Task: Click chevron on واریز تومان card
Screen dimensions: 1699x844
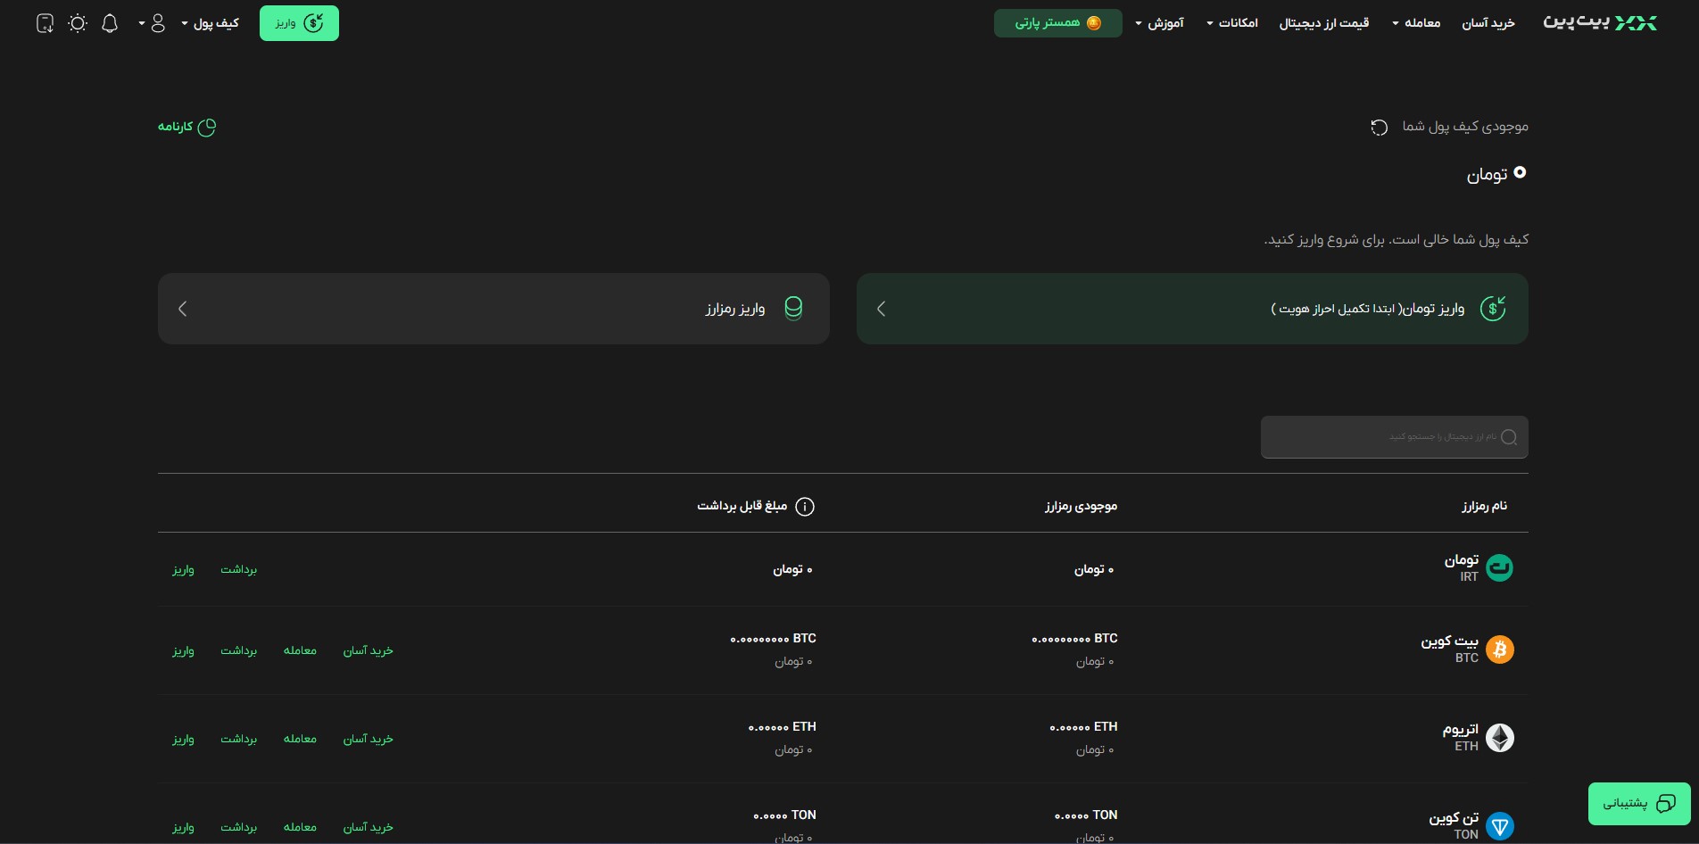Action: coord(881,309)
